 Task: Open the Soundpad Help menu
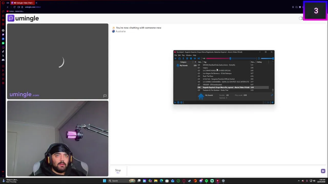tap(194, 55)
